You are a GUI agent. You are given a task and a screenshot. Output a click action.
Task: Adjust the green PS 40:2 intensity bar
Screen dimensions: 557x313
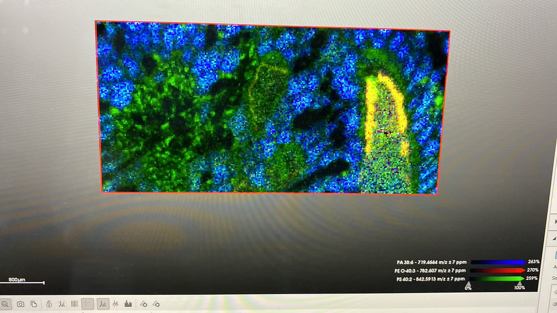pyautogui.click(x=497, y=279)
